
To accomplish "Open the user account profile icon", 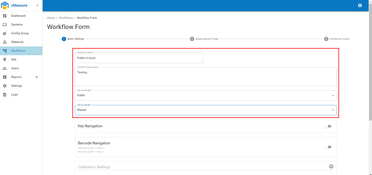I will click(x=360, y=6).
